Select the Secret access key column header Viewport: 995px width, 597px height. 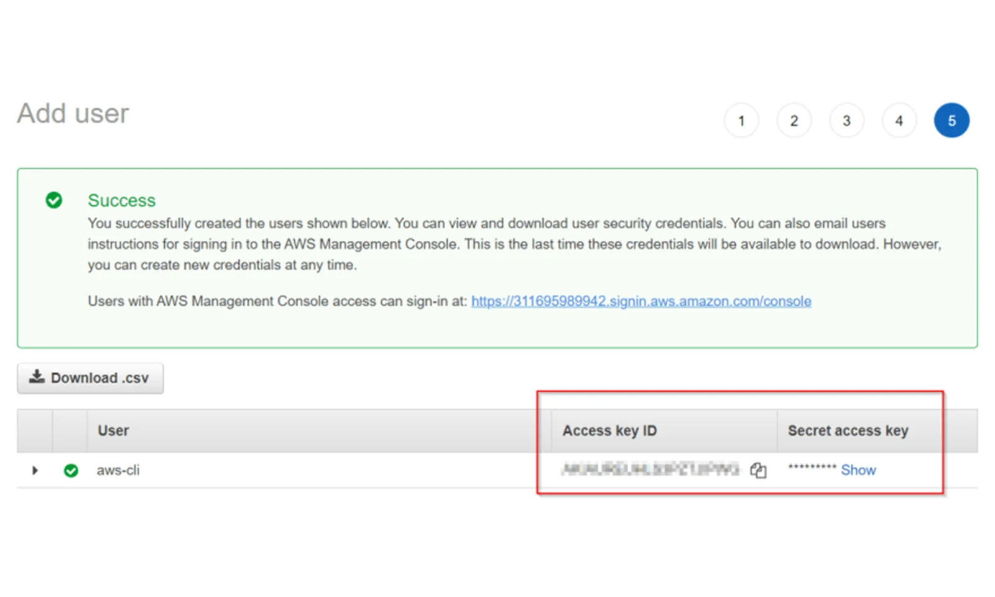pos(848,430)
